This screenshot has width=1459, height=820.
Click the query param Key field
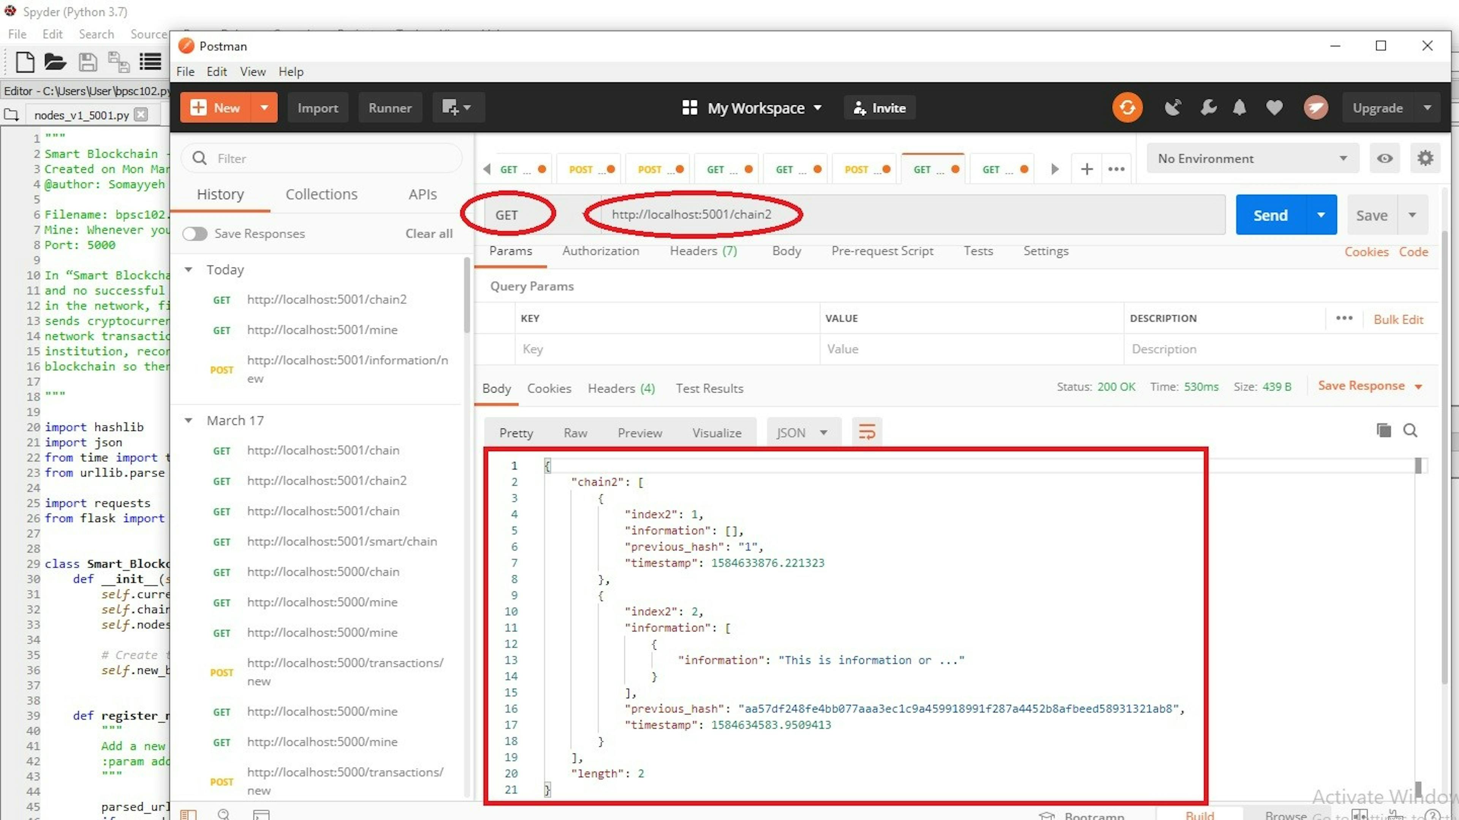[667, 348]
